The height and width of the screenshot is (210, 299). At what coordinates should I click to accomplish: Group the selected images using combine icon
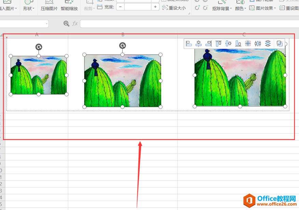point(279,43)
